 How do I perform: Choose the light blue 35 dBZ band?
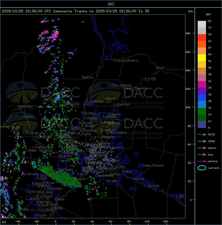(202, 104)
